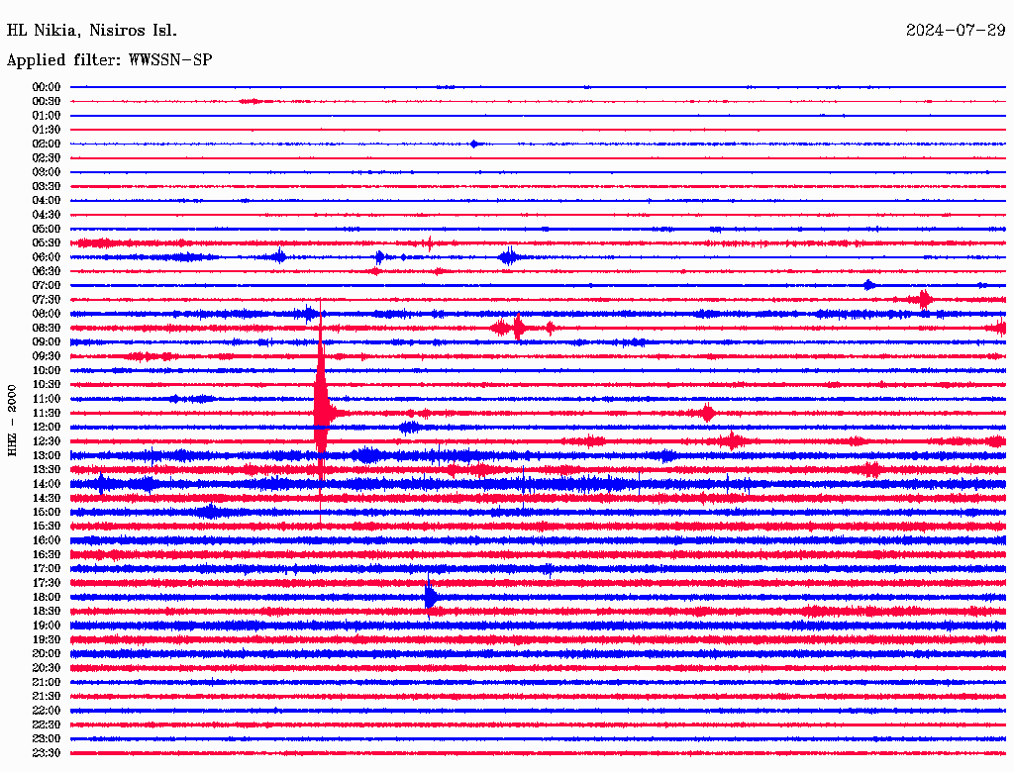Select the 15:30 time label

(47, 527)
